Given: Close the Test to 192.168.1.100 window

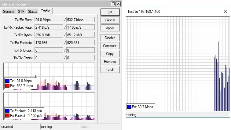Looking at the screenshot, I should tap(226, 11).
